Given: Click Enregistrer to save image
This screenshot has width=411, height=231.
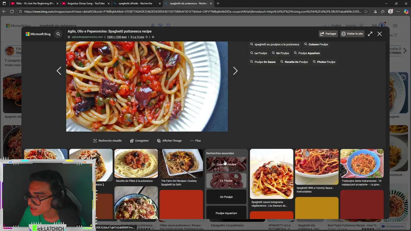Looking at the screenshot, I should pos(139,141).
